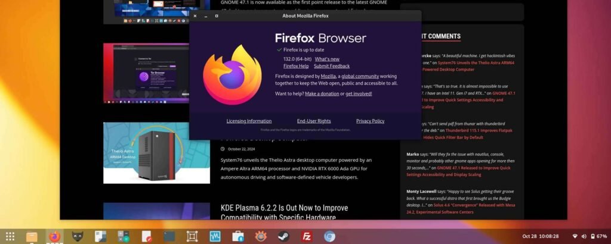Click the Firefox logo in About dialog
This screenshot has width=611, height=244.
coord(233,74)
